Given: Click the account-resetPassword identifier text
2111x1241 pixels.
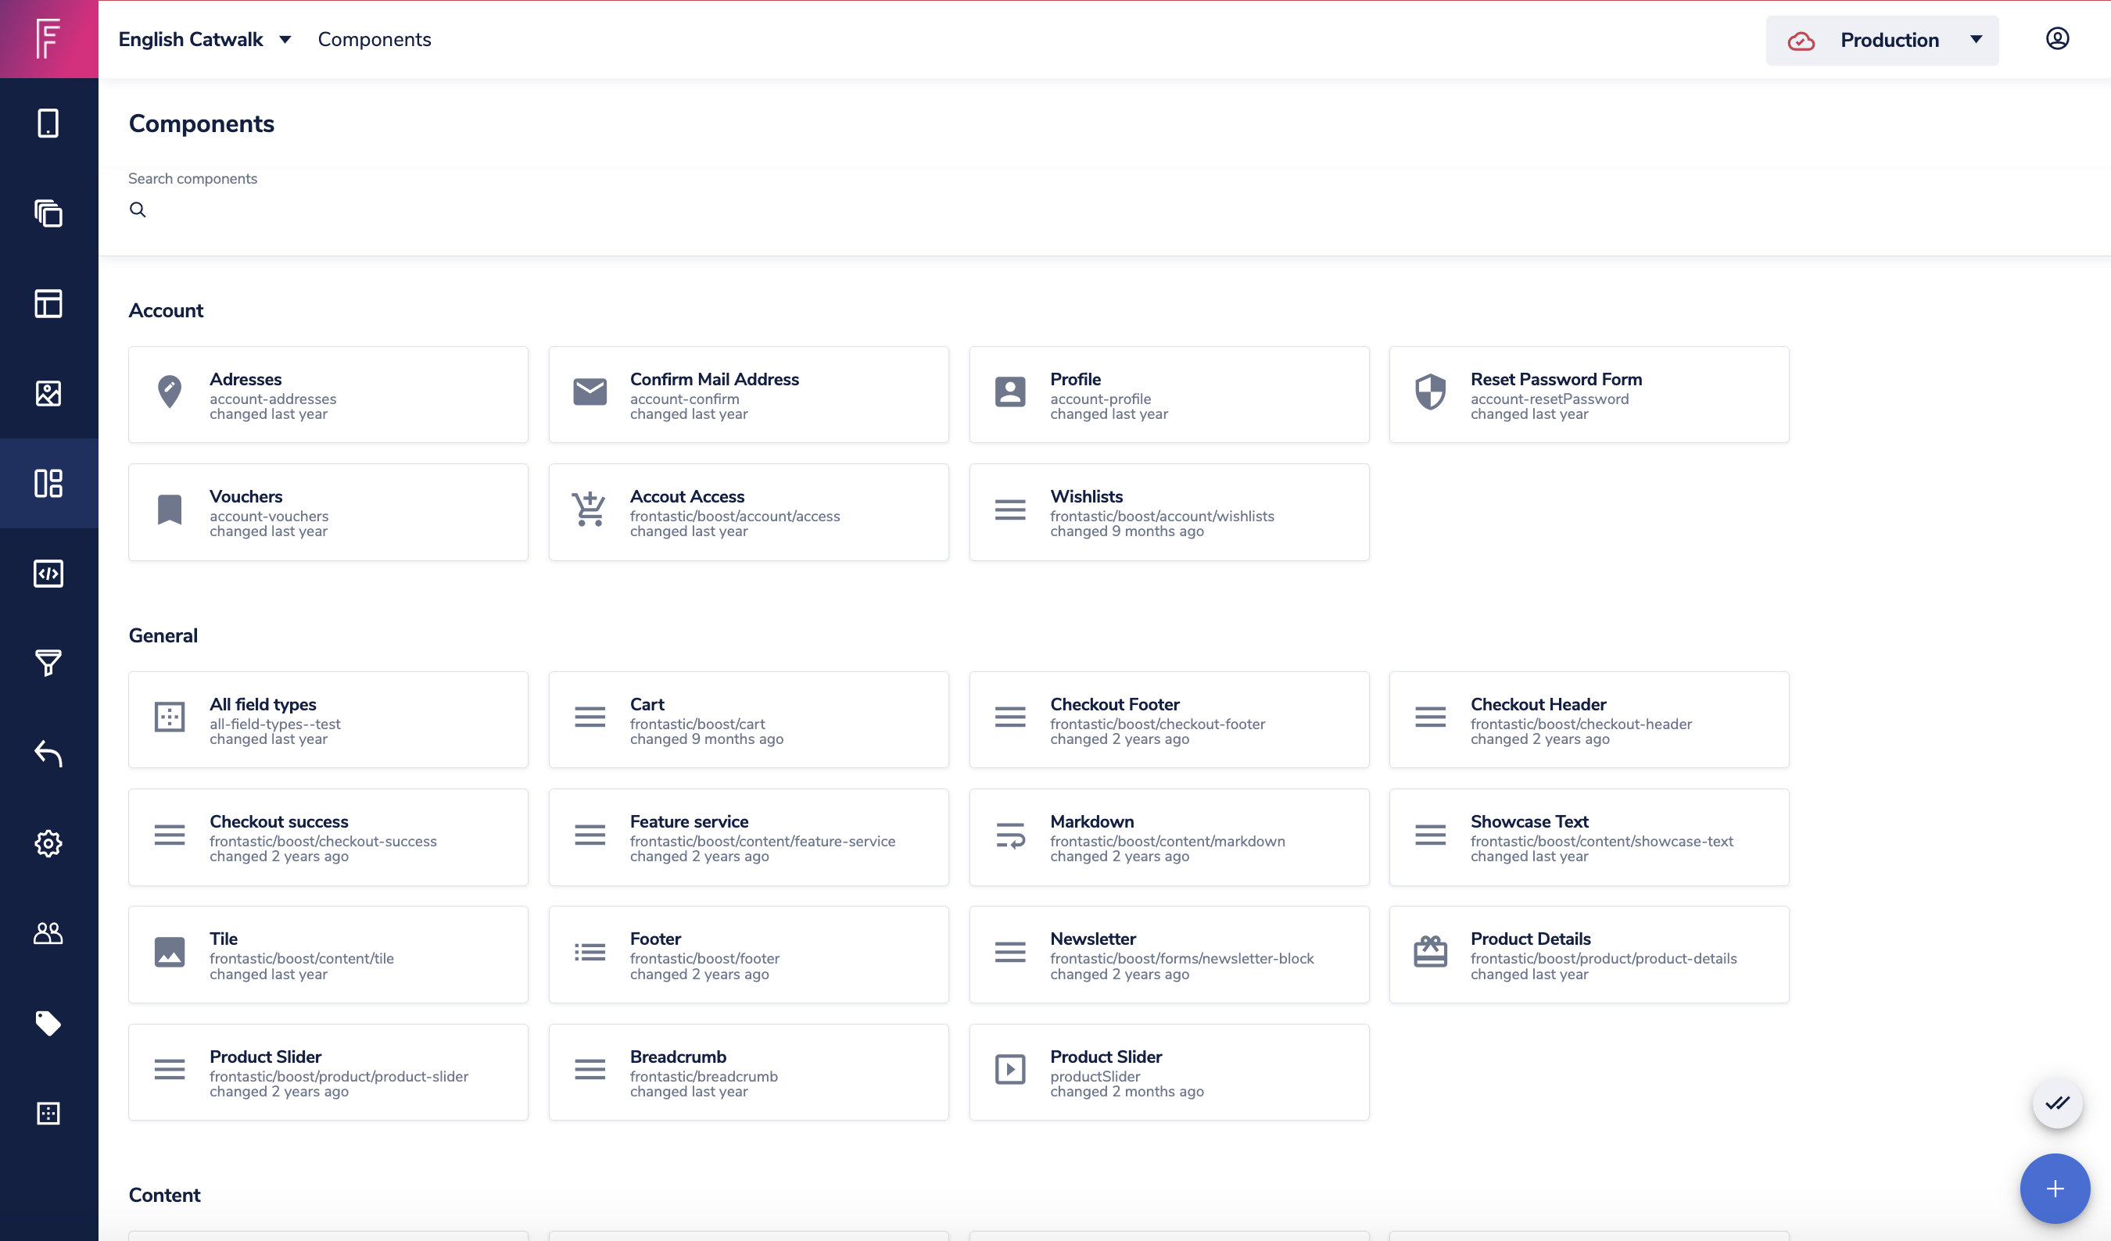Looking at the screenshot, I should pyautogui.click(x=1550, y=399).
